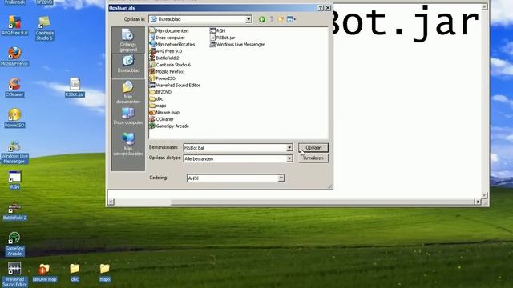The height and width of the screenshot is (288, 513).
Task: Select 'Mijn netwerklocaties' in the file list
Action: click(x=172, y=45)
